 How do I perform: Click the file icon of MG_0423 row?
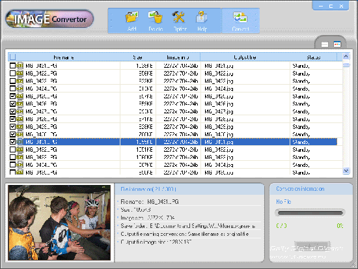pos(20,81)
